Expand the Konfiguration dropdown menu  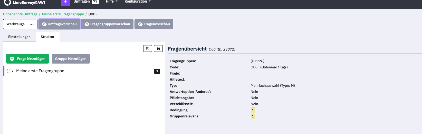click(137, 2)
